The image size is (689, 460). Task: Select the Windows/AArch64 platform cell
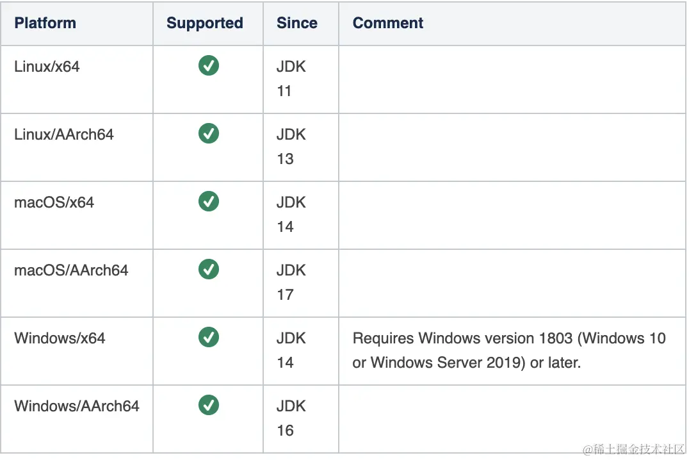tap(76, 406)
